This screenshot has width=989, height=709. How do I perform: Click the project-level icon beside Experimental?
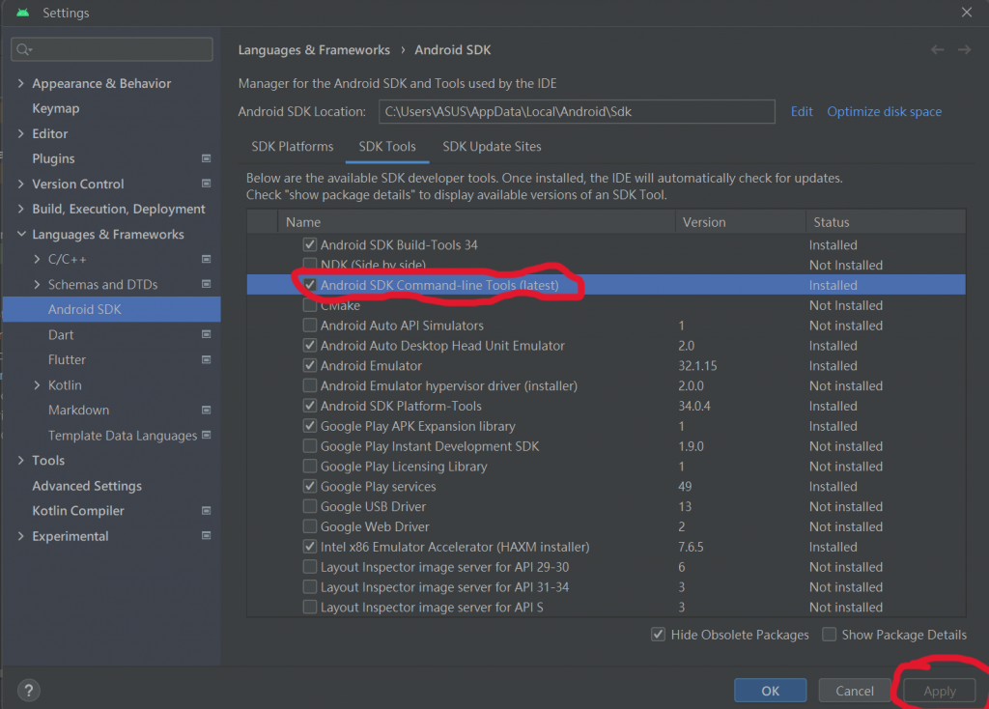207,535
